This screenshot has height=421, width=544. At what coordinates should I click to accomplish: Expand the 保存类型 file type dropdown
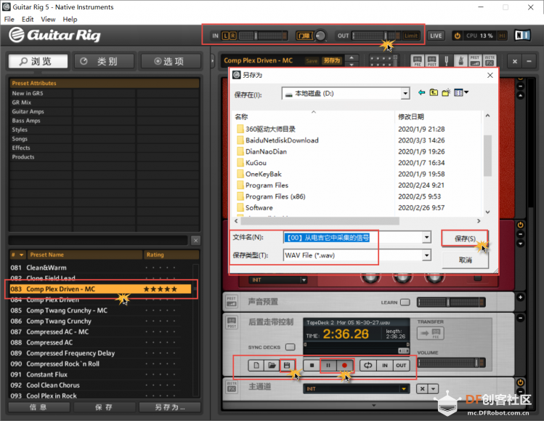click(x=426, y=255)
